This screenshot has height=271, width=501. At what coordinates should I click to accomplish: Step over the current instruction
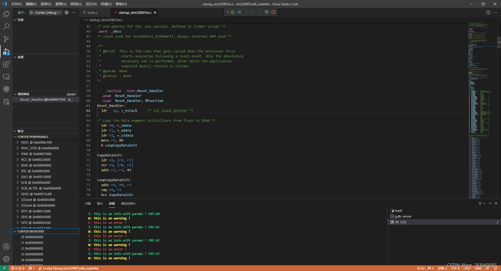(x=246, y=12)
